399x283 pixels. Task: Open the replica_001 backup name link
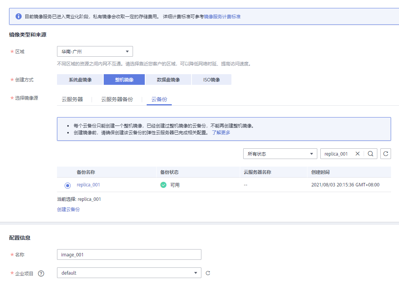(88, 185)
